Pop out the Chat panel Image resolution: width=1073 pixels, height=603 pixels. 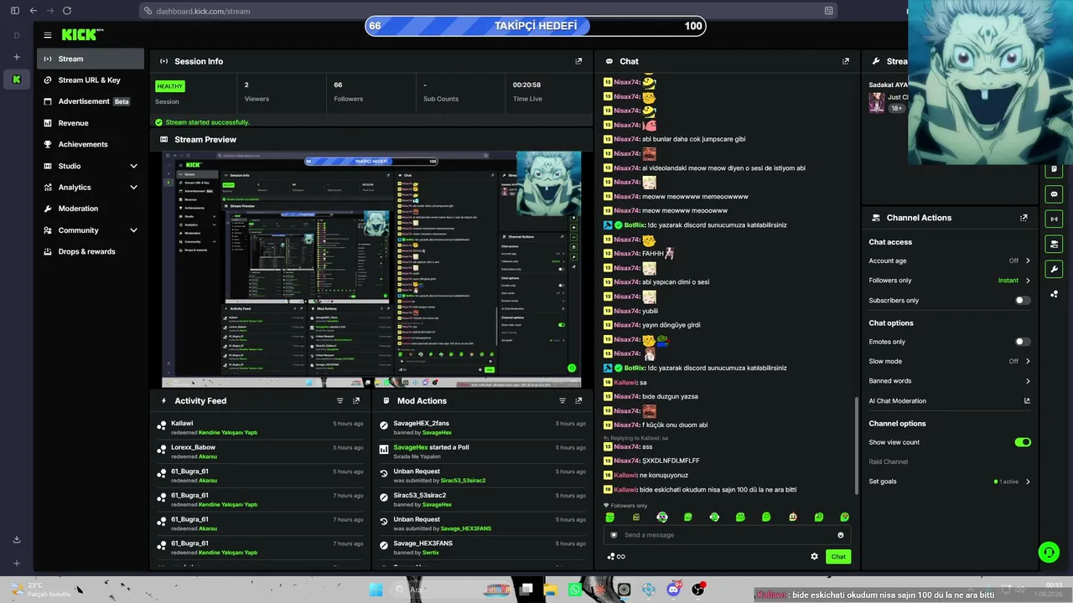click(846, 61)
